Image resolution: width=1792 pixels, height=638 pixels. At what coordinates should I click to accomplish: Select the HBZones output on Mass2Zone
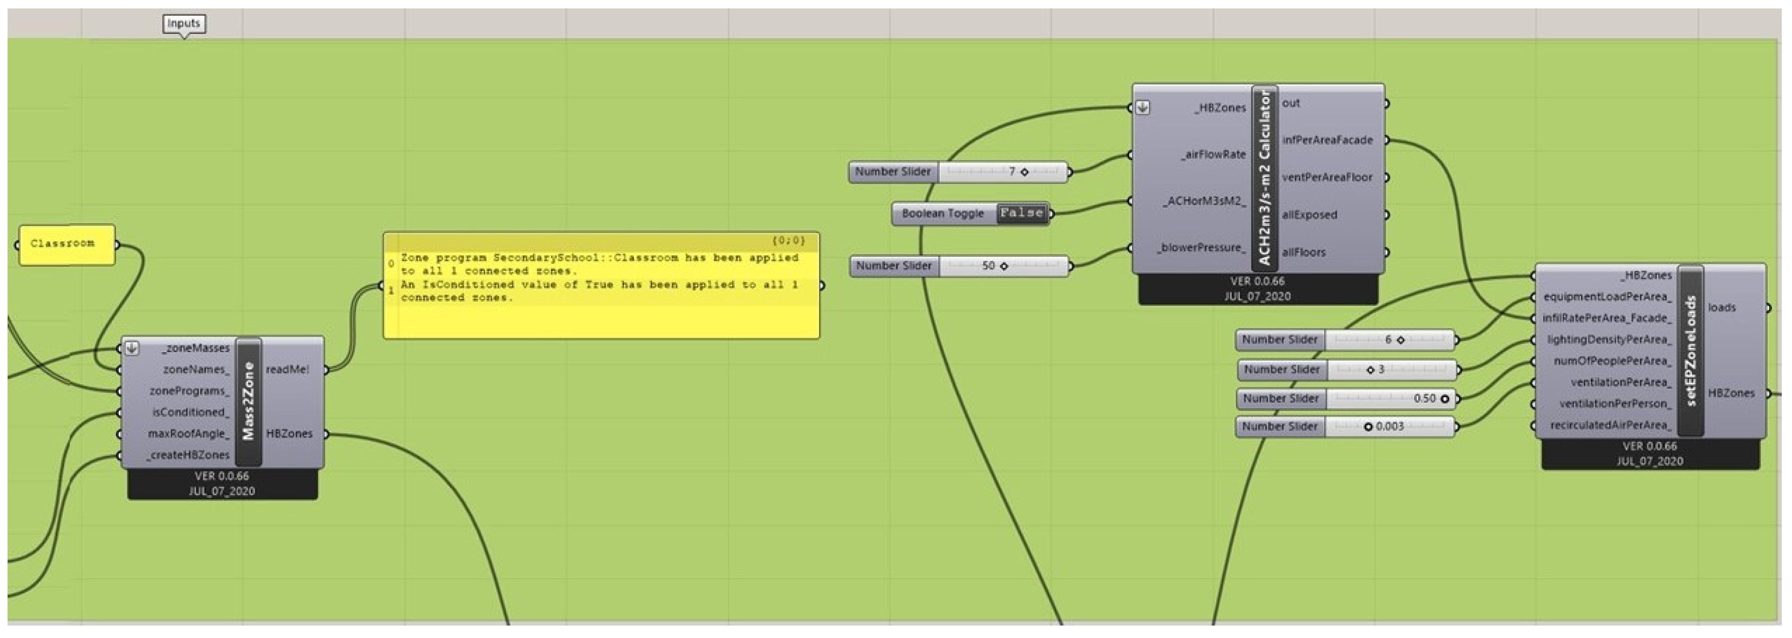coord(289,433)
